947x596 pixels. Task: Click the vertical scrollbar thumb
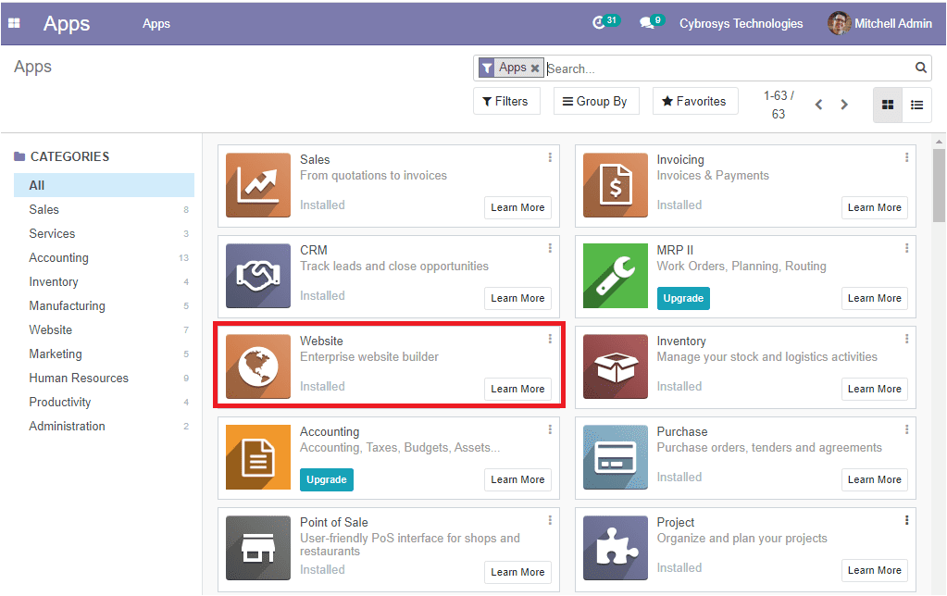click(x=939, y=186)
